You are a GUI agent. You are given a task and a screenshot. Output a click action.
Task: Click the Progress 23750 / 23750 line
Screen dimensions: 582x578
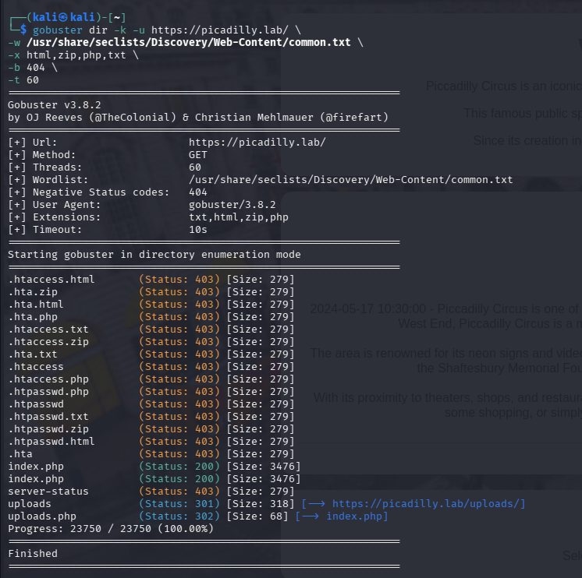[x=111, y=529]
